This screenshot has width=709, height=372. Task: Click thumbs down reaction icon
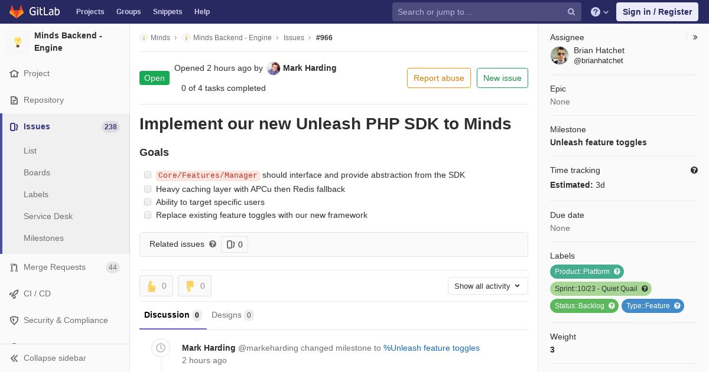point(190,286)
